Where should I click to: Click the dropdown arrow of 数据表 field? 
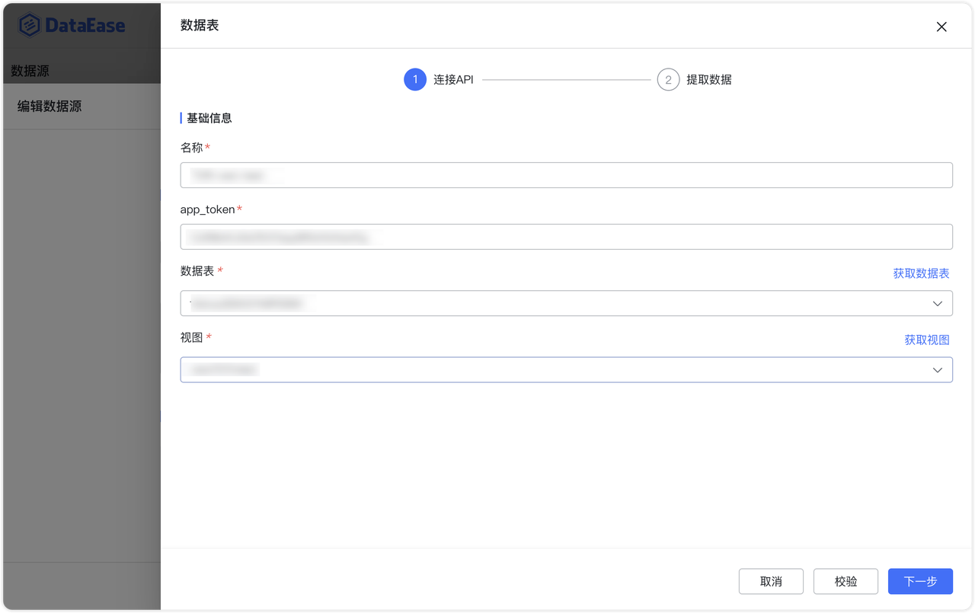938,303
